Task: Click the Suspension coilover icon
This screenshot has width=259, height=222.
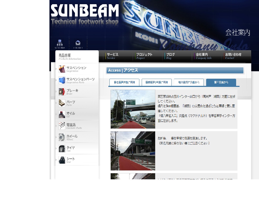Action: tap(62, 69)
